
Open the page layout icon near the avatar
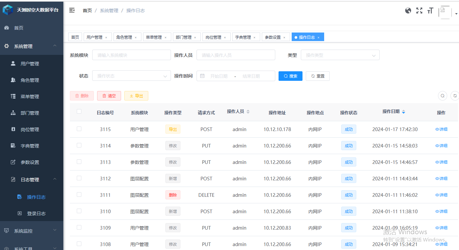[444, 11]
